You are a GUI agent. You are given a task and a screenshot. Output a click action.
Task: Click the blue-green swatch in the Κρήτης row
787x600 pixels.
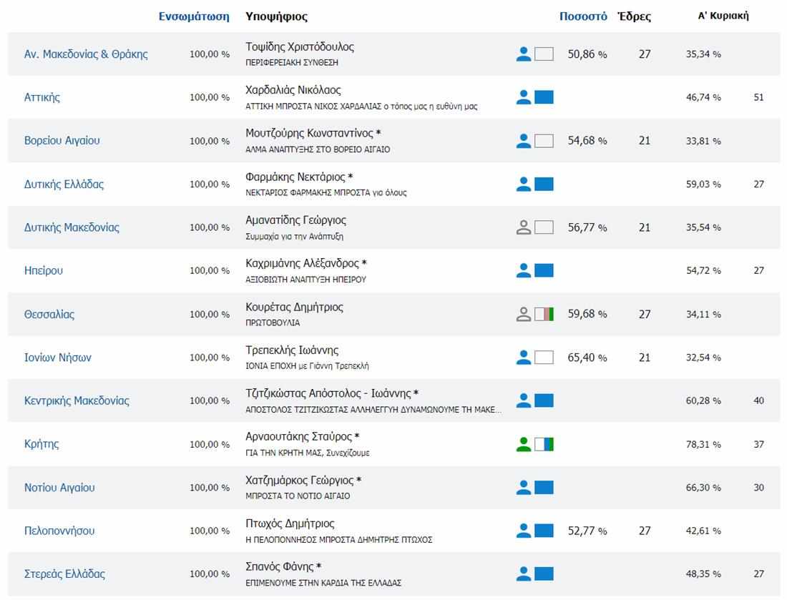tap(544, 444)
